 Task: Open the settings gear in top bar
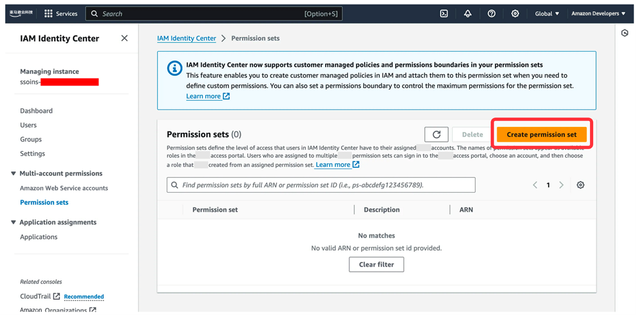pyautogui.click(x=515, y=14)
